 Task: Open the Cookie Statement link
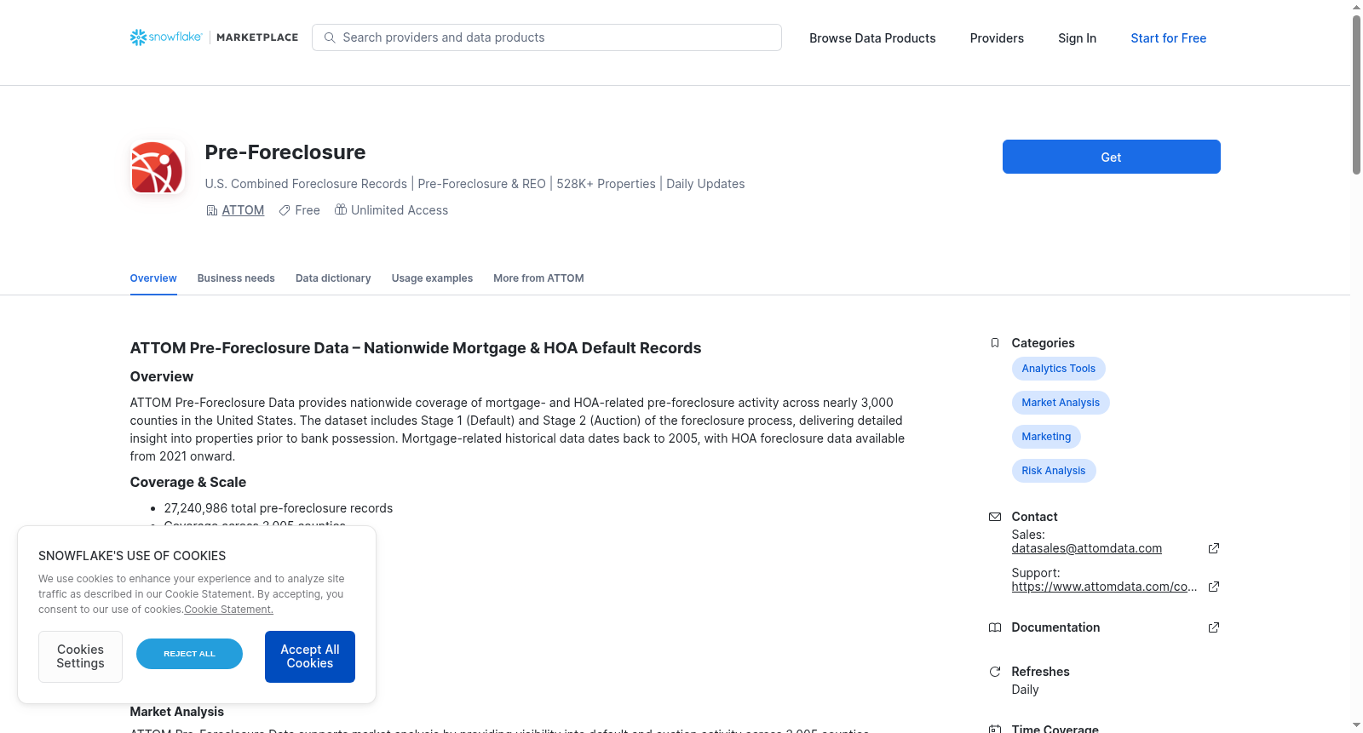coord(228,610)
